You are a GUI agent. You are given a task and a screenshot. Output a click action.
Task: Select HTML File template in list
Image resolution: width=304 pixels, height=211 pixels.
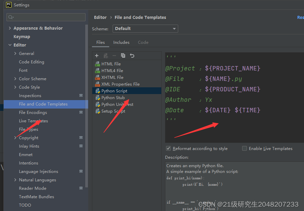click(127, 64)
